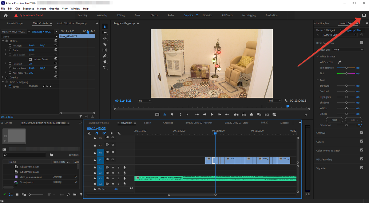The height and width of the screenshot is (203, 369).
Task: Disable Basic Correction checkbox
Action: click(x=362, y=43)
